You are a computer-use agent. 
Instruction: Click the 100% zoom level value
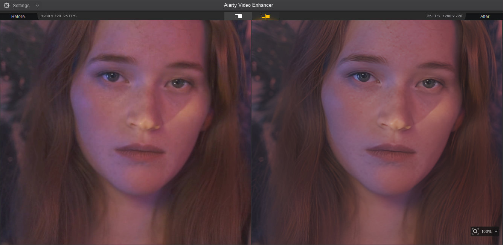pyautogui.click(x=486, y=231)
